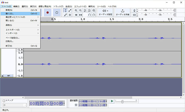Toggle the loop playback button
This screenshot has height=112, width=185.
57,12
